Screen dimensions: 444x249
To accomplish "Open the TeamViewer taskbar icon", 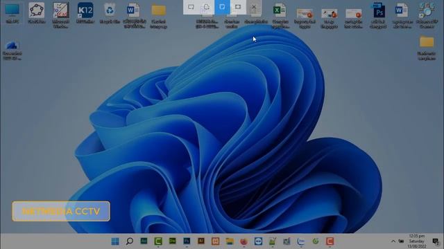I will [x=258, y=241].
